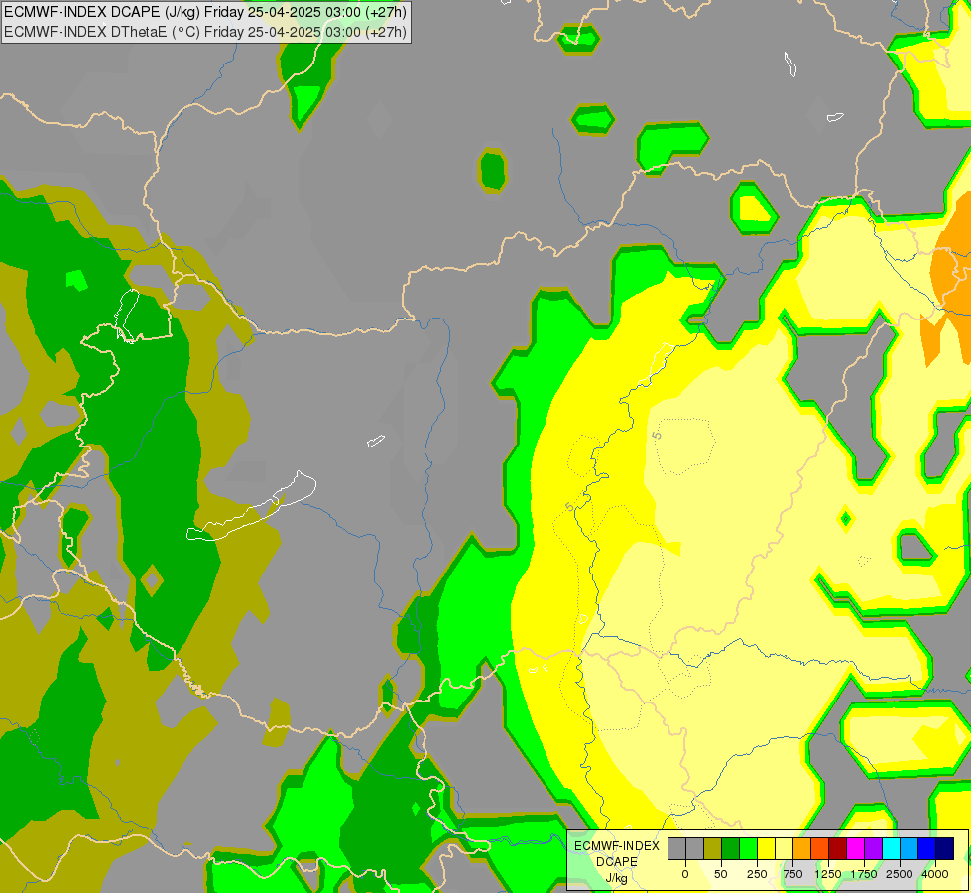Click the magenta legend swatch
Viewport: 971px width, 893px height.
coord(855,849)
